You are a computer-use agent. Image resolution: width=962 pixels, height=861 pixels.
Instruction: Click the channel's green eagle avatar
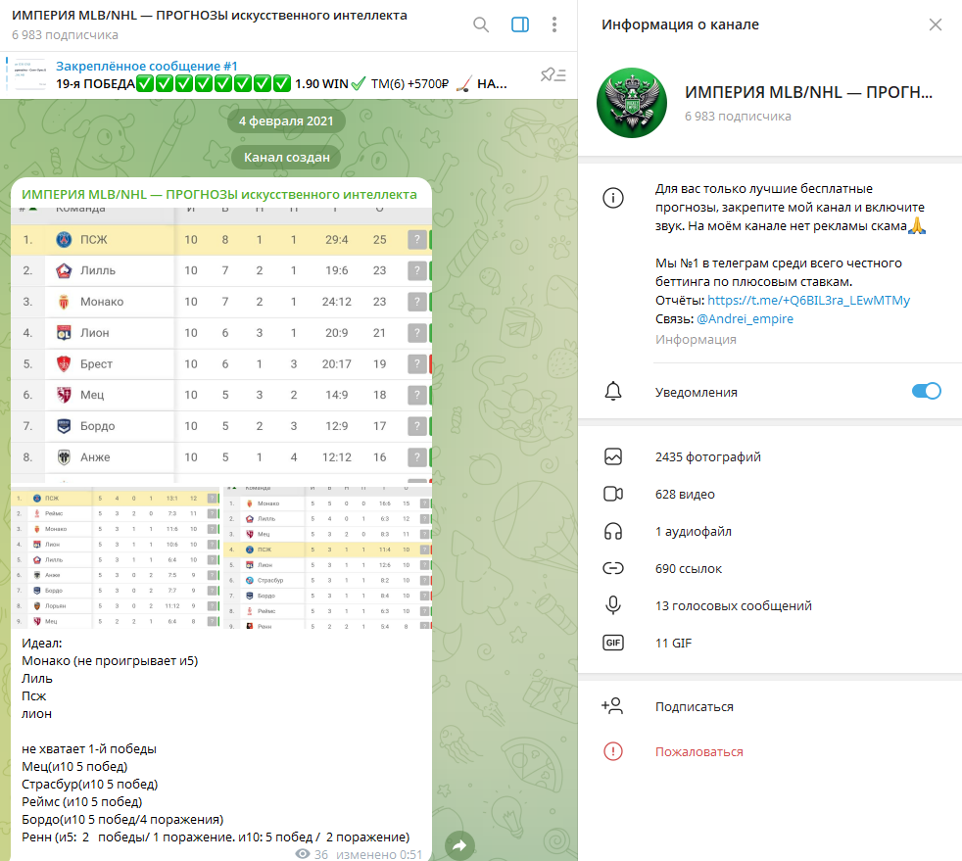(x=632, y=103)
